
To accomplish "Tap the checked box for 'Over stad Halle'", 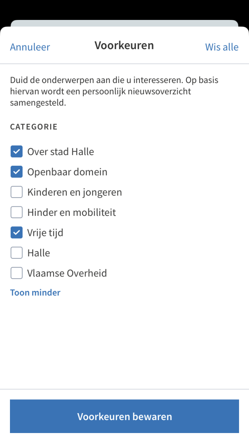I will pos(16,151).
